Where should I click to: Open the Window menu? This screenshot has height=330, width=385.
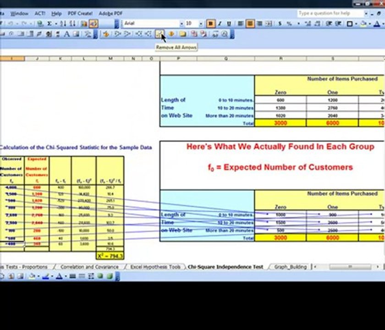pos(19,13)
